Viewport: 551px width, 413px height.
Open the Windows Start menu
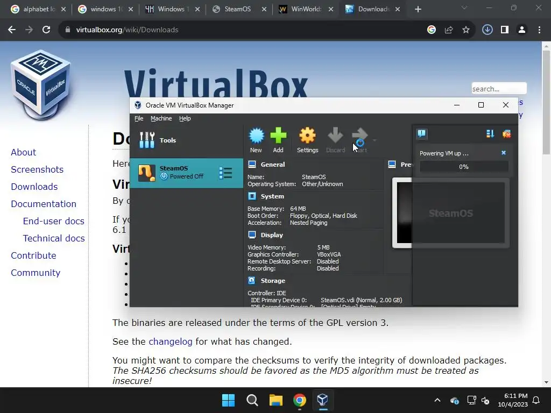(x=228, y=400)
